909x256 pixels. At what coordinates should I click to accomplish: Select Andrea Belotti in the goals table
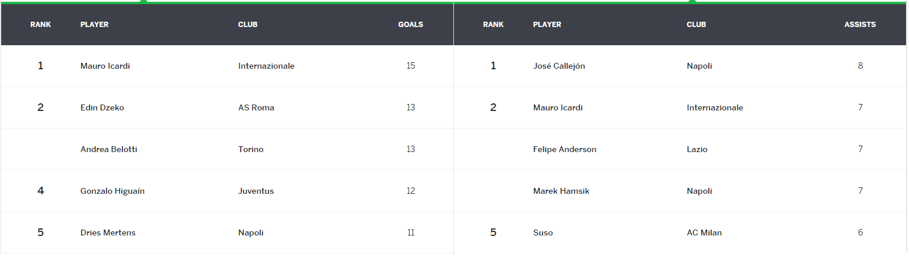tap(108, 149)
